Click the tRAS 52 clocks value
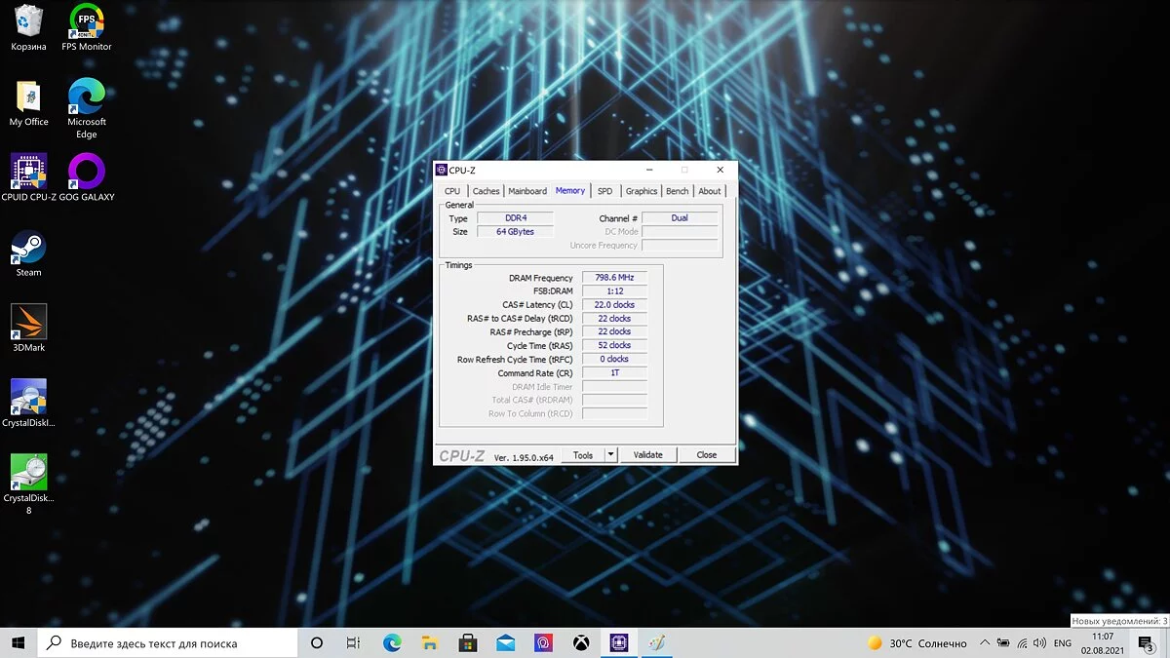Image resolution: width=1170 pixels, height=658 pixels. [614, 345]
